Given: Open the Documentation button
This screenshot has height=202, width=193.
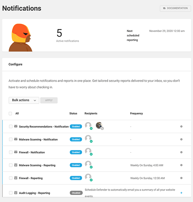Looking at the screenshot, I should coord(175,8).
